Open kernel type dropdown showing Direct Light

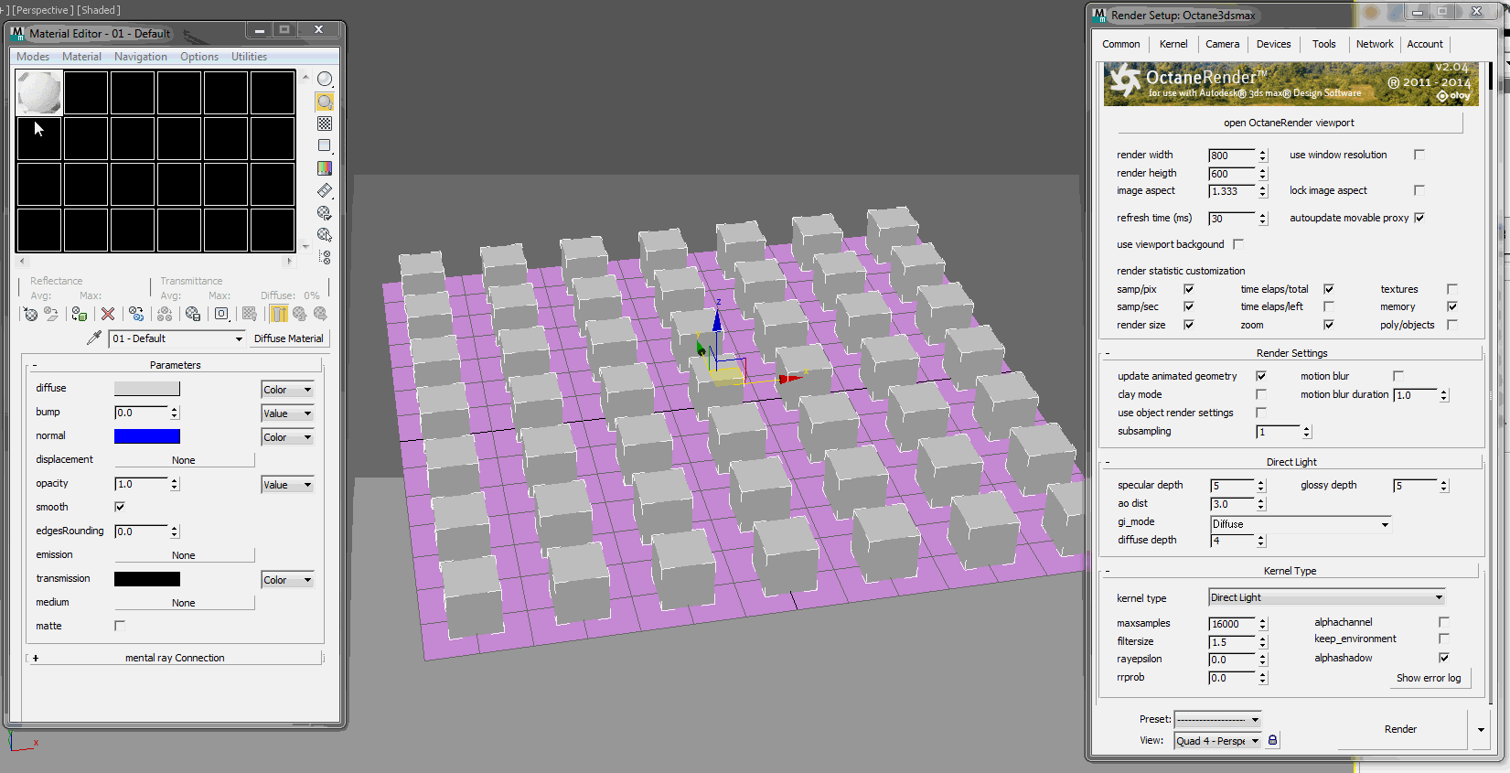pyautogui.click(x=1327, y=597)
